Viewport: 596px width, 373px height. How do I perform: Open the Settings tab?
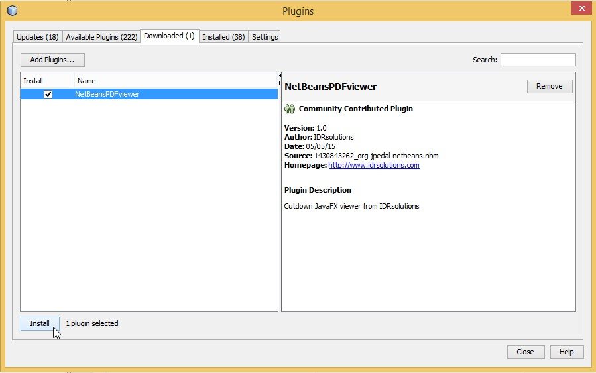point(265,37)
